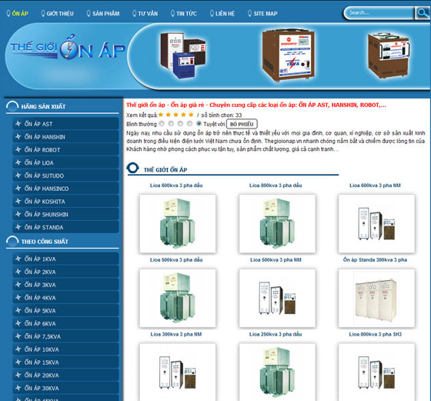This screenshot has height=401, width=431.
Task: Click the Hãng Sản Xuất header arc icon
Action: pos(12,106)
